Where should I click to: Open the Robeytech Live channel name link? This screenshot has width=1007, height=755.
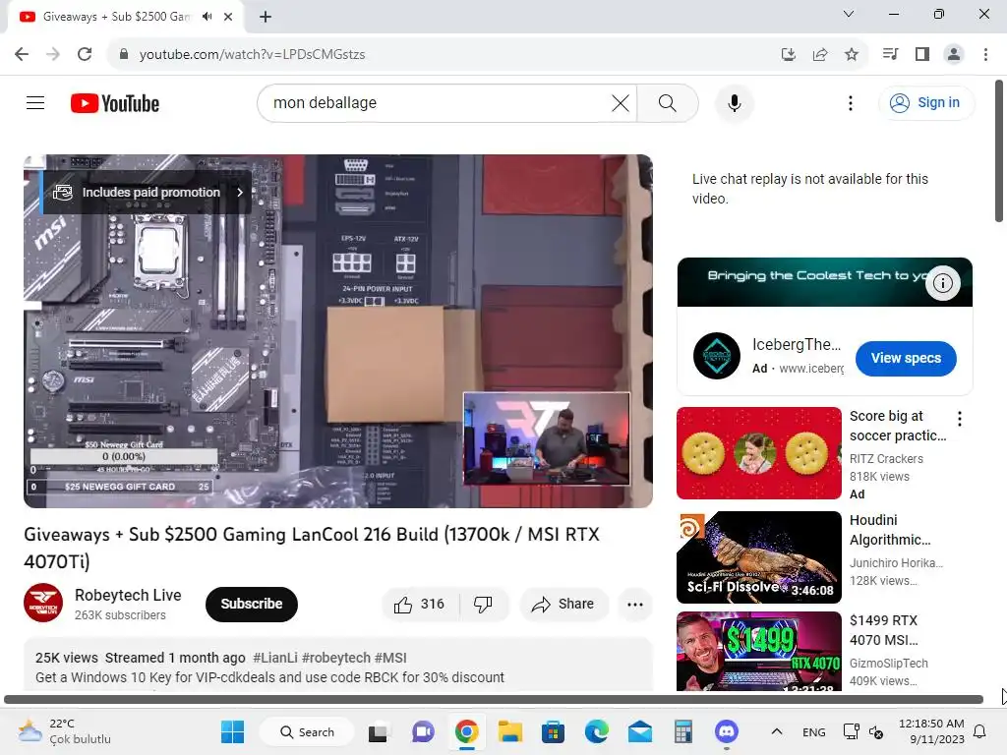(128, 595)
